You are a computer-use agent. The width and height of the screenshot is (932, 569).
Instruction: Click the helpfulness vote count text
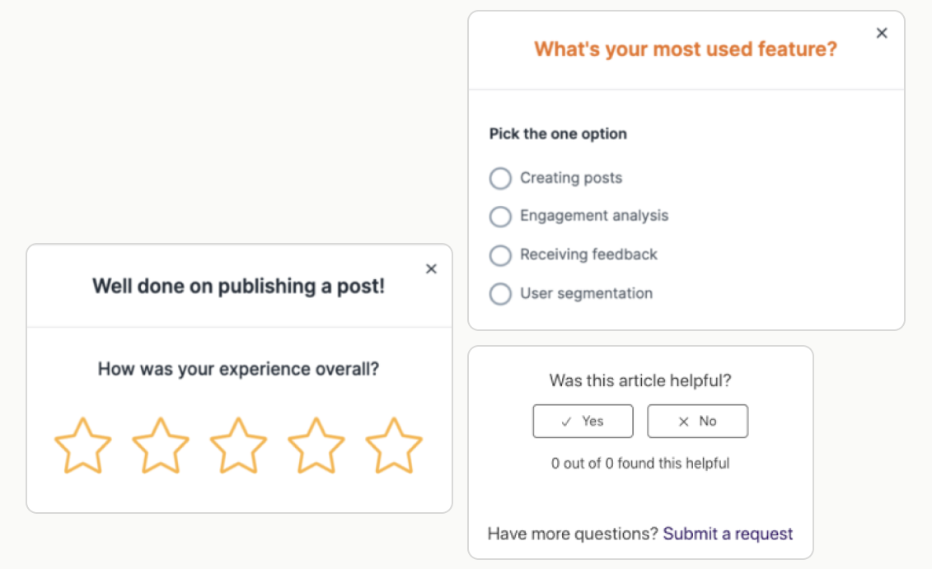pos(641,463)
